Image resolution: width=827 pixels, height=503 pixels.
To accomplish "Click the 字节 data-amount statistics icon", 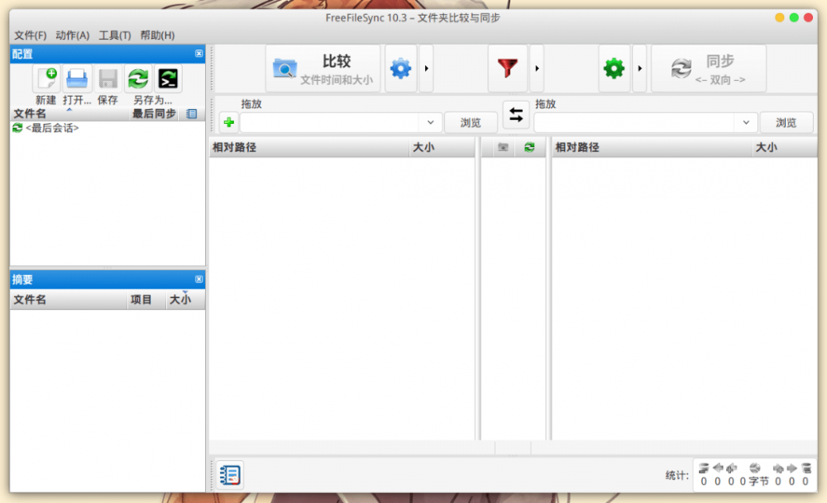I will pos(755,468).
